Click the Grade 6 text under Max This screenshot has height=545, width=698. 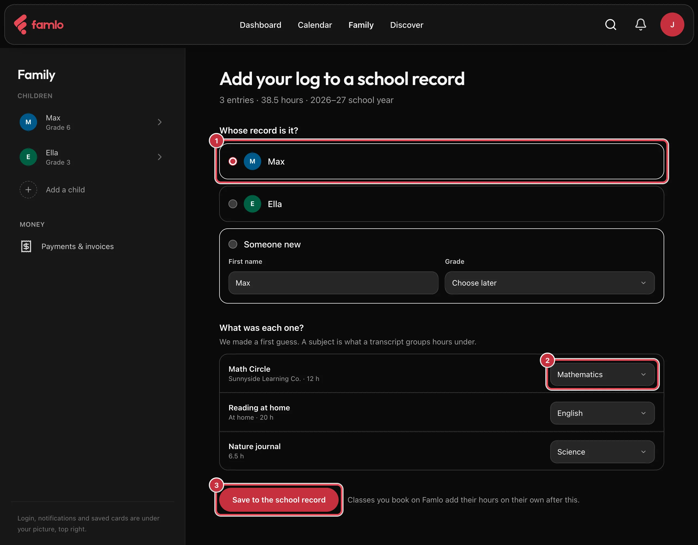pyautogui.click(x=58, y=128)
